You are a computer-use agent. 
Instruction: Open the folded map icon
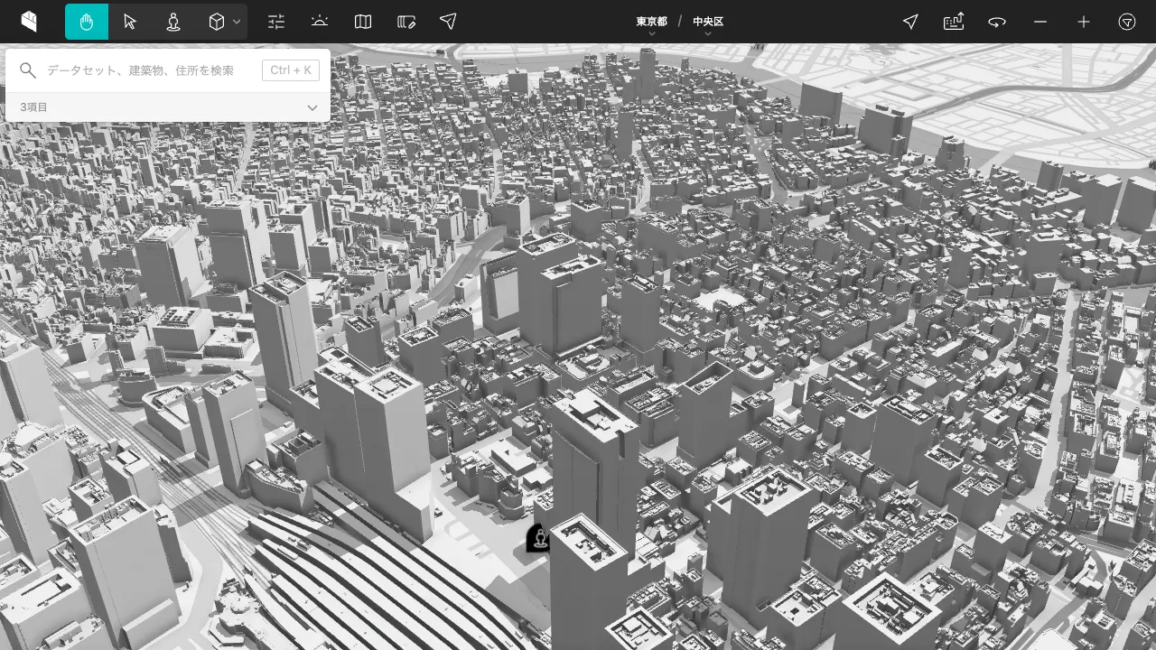pos(363,22)
